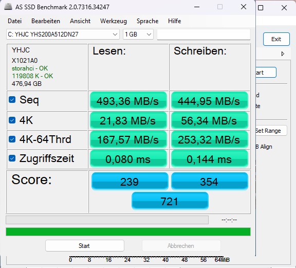Maximize the background window
The height and width of the screenshot is (268, 296).
pyautogui.click(x=261, y=8)
